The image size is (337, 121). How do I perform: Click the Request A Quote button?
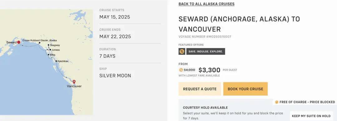pyautogui.click(x=200, y=89)
